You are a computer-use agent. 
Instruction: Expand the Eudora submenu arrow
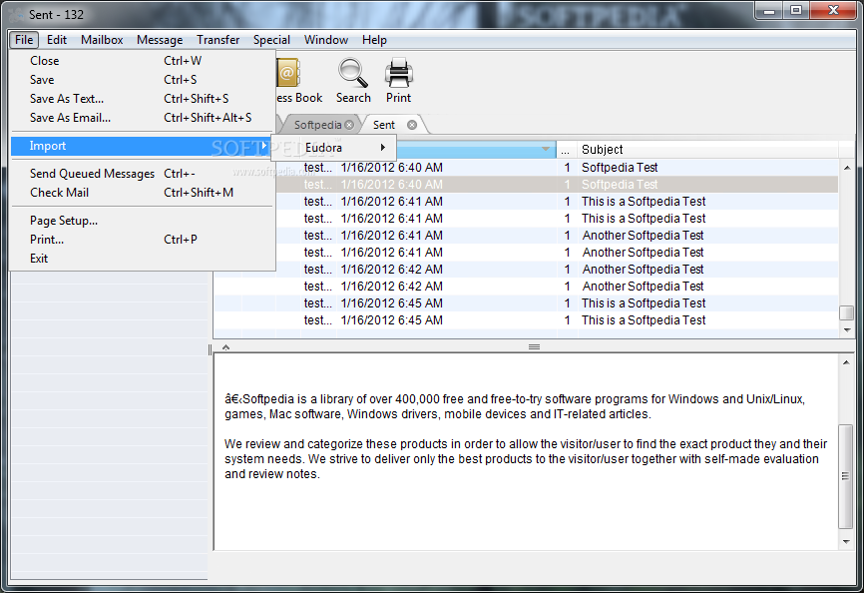[x=382, y=147]
